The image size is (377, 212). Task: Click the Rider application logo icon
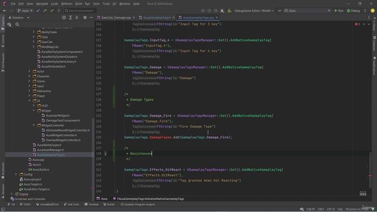pyautogui.click(x=4, y=4)
